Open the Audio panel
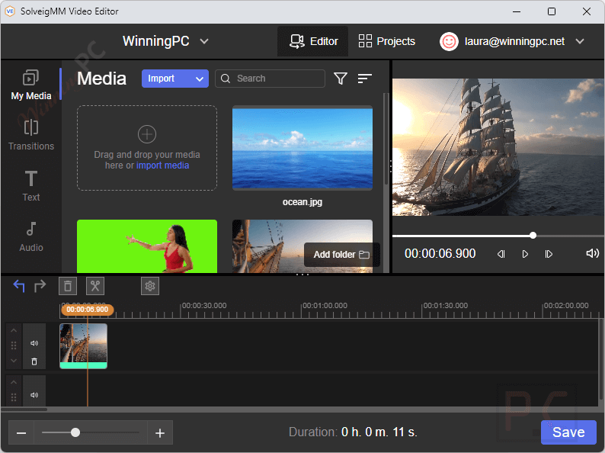The width and height of the screenshot is (605, 453). pos(31,236)
